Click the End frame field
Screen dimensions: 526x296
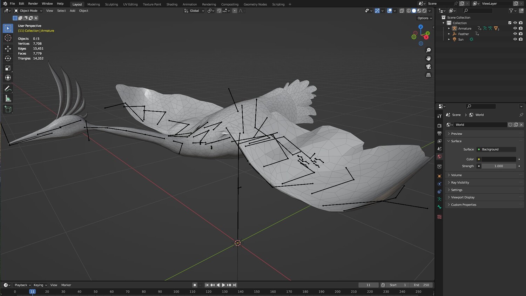[x=422, y=285]
